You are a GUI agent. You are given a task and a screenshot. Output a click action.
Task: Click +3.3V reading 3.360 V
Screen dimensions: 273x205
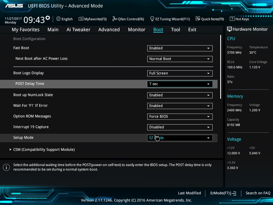tap(232, 168)
